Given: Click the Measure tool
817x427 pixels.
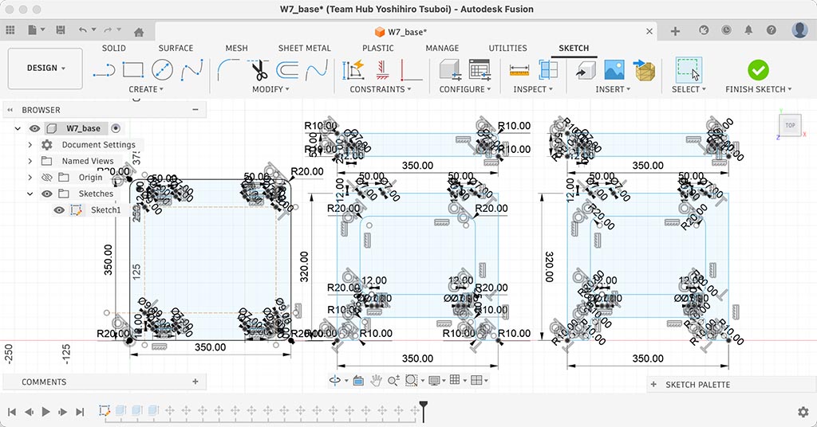Looking at the screenshot, I should 519,69.
